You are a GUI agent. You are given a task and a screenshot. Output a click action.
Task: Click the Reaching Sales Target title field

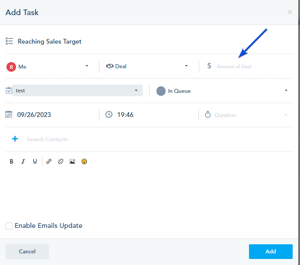(x=154, y=41)
